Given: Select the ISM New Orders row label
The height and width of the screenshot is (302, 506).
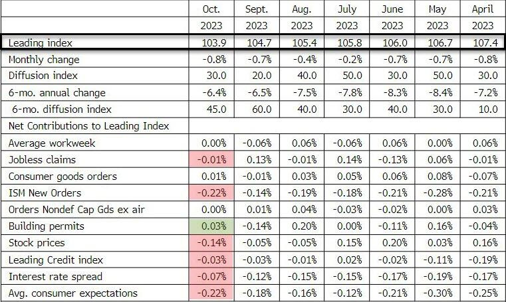Looking at the screenshot, I should [44, 193].
